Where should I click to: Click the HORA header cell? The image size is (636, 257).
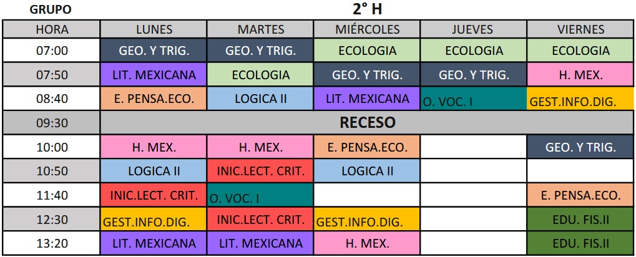(52, 29)
